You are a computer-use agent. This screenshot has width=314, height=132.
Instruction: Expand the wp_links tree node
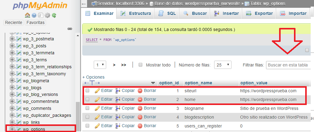12,122
